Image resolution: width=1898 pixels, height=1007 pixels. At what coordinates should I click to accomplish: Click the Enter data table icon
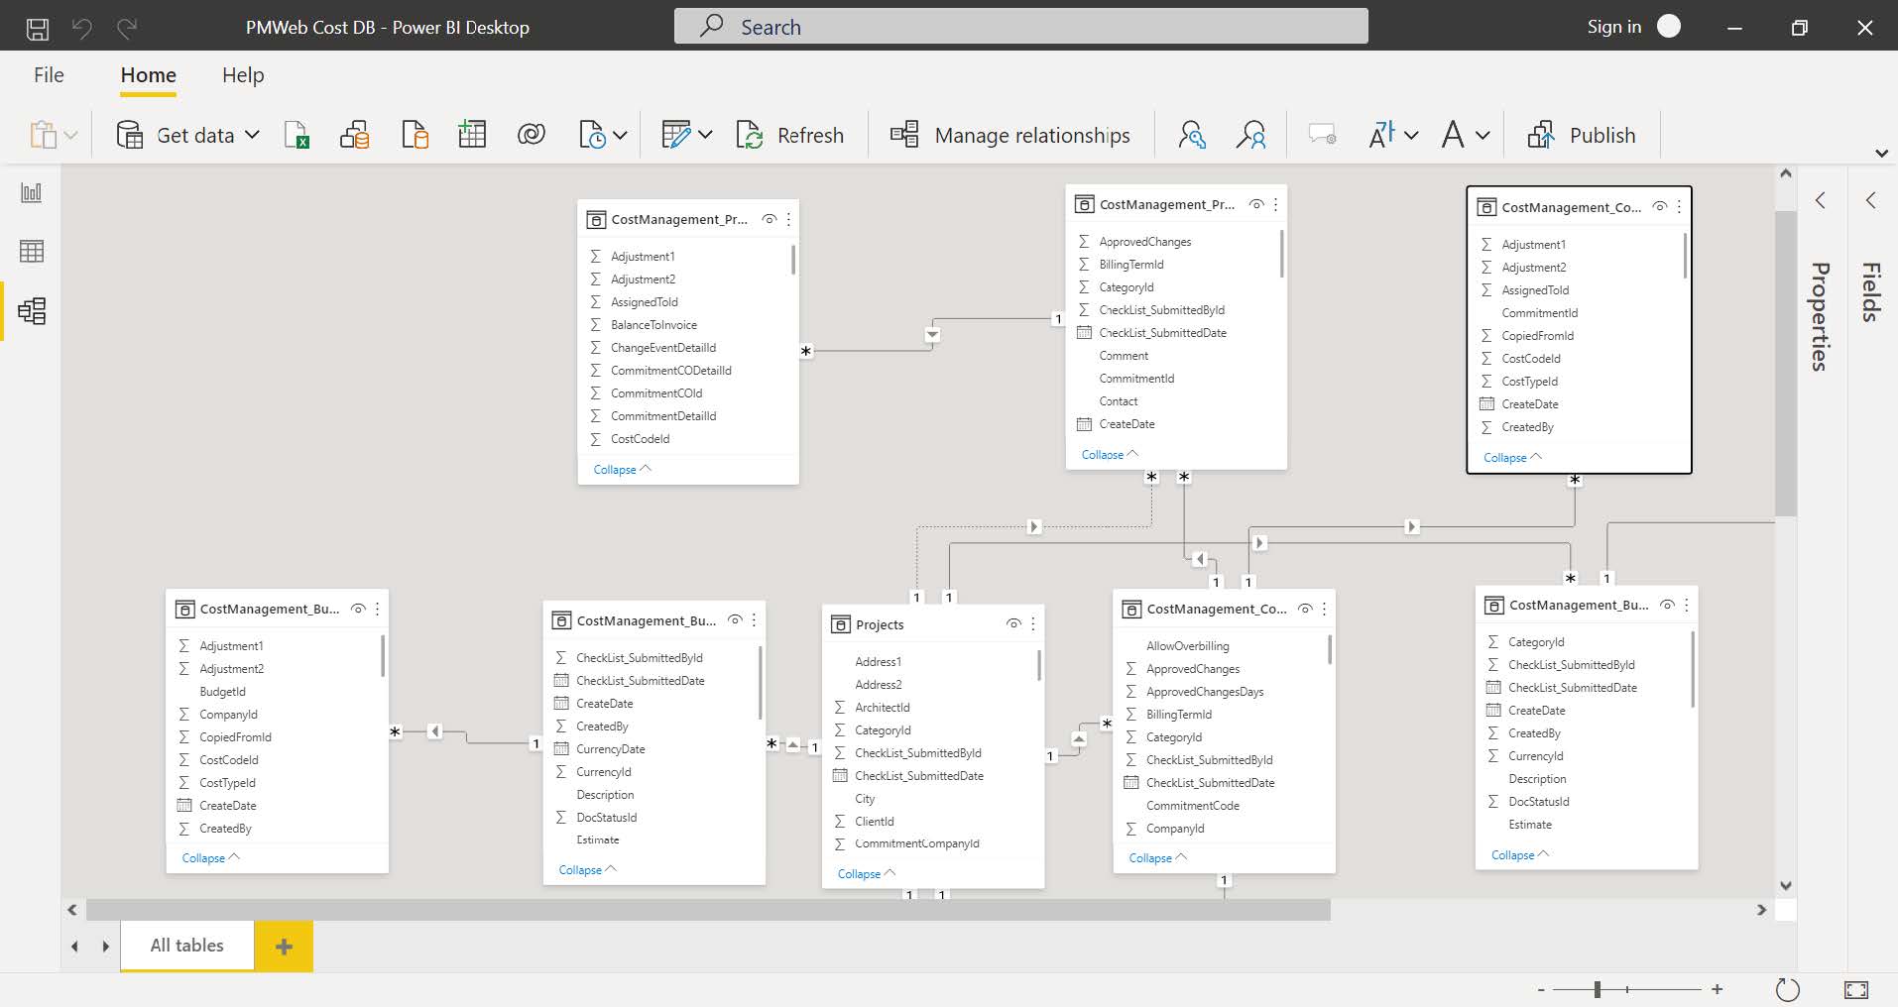click(x=472, y=135)
